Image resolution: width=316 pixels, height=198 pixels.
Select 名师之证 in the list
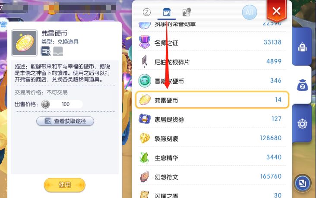[212, 43]
